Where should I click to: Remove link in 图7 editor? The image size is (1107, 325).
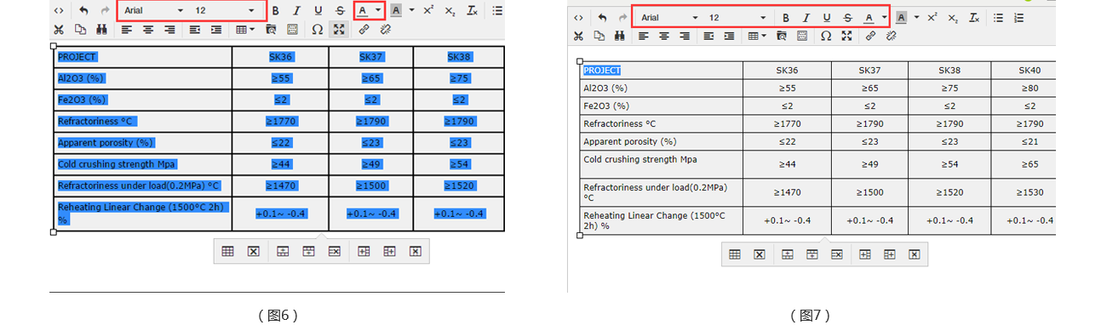point(892,36)
